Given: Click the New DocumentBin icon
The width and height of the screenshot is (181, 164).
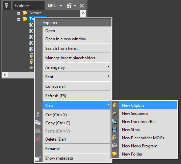Looking at the screenshot, I should (x=114, y=121).
